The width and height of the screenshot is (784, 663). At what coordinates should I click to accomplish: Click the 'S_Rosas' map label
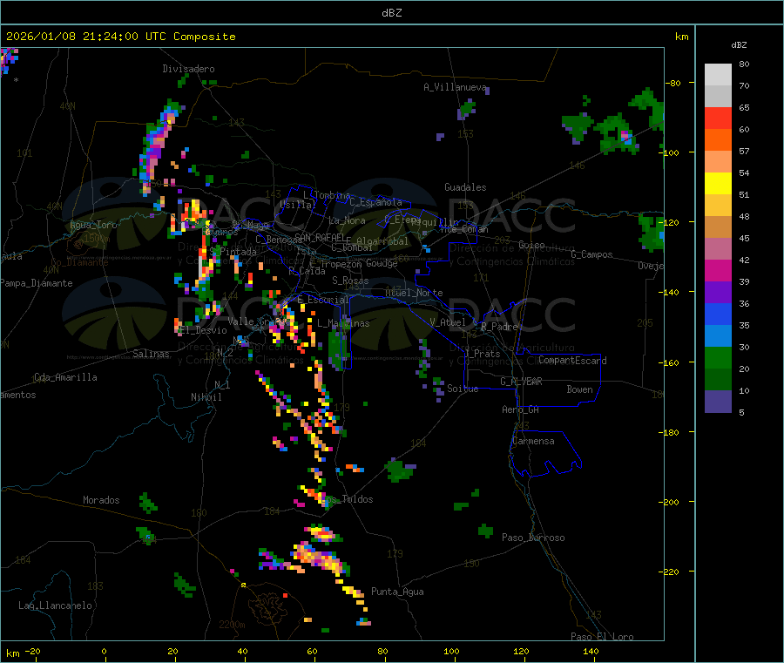click(350, 281)
